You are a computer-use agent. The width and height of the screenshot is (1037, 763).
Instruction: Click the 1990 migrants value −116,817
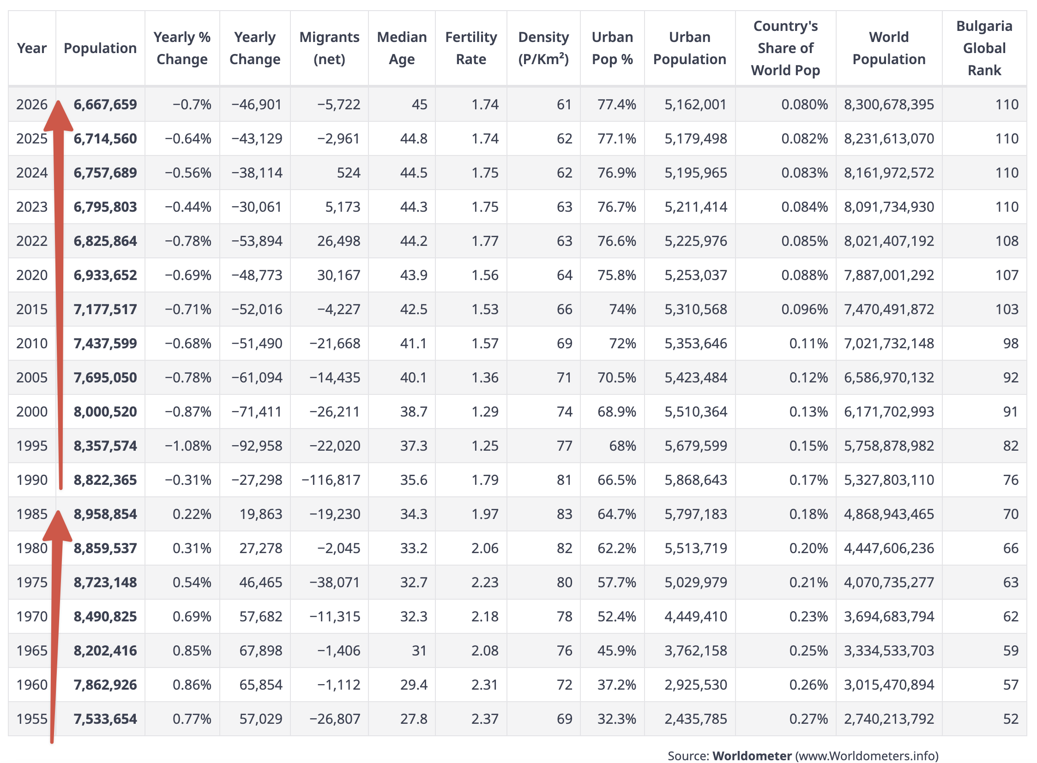click(x=331, y=480)
